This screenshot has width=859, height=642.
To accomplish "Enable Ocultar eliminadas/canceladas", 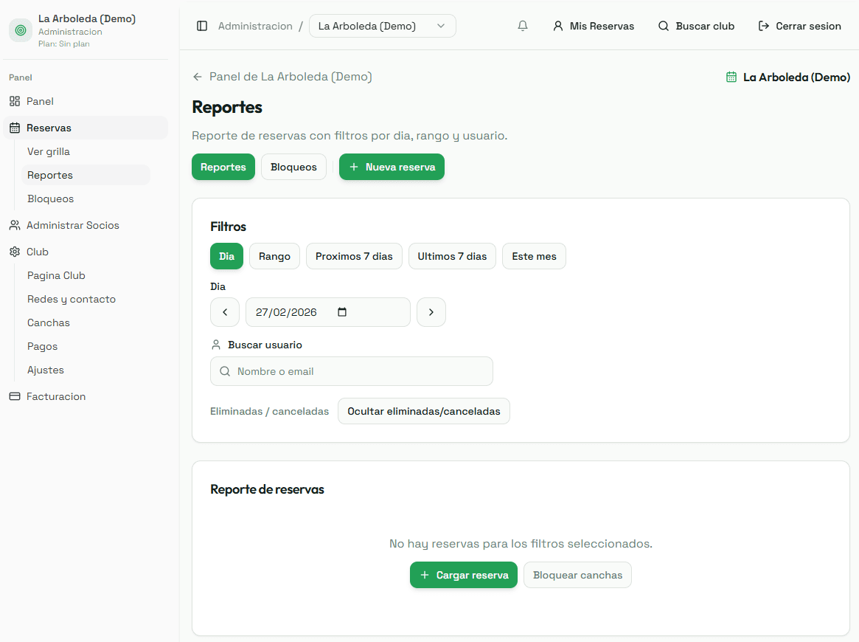I will (x=423, y=411).
